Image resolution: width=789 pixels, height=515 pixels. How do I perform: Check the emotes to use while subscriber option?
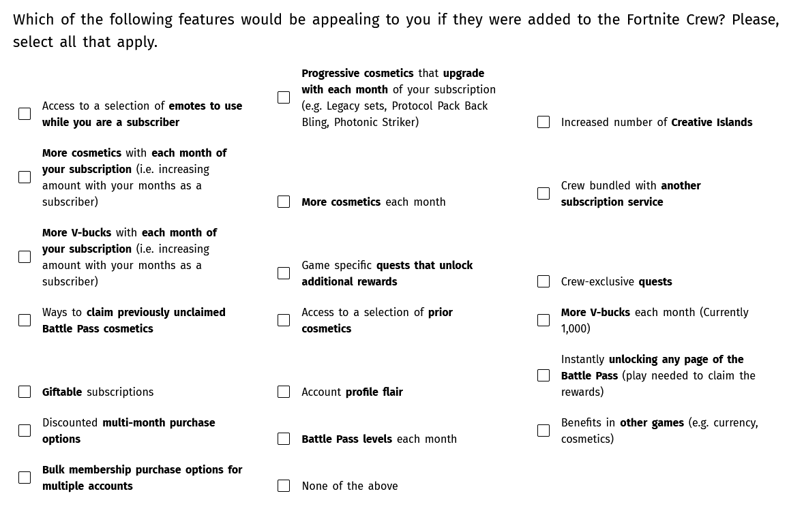(x=25, y=114)
